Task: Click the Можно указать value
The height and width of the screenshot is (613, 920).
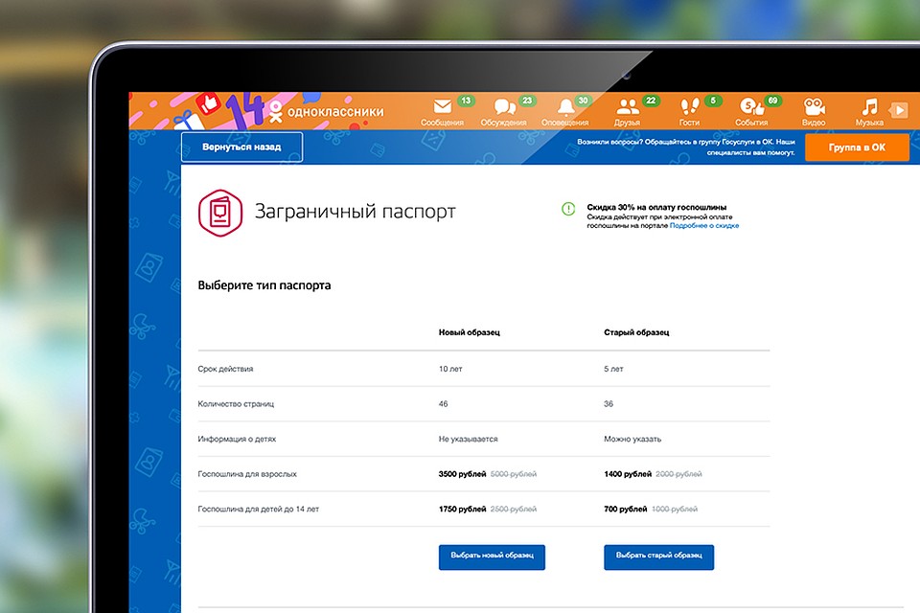Action: coord(632,439)
